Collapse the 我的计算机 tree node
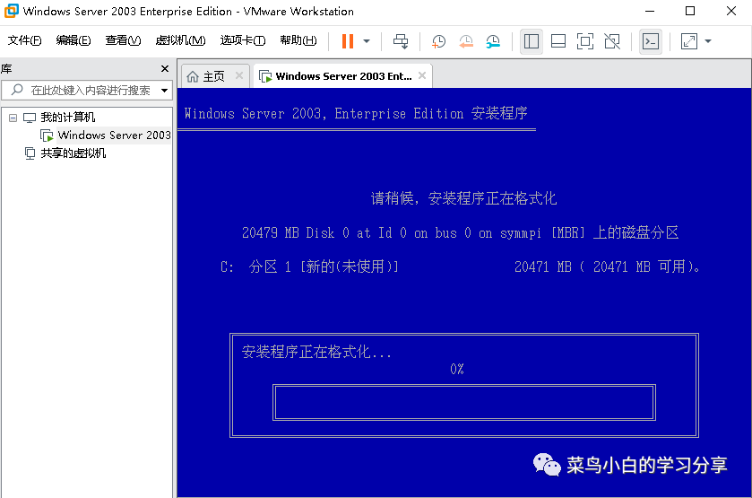The width and height of the screenshot is (752, 498). pyautogui.click(x=13, y=118)
